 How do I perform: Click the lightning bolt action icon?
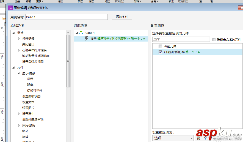click(x=87, y=39)
